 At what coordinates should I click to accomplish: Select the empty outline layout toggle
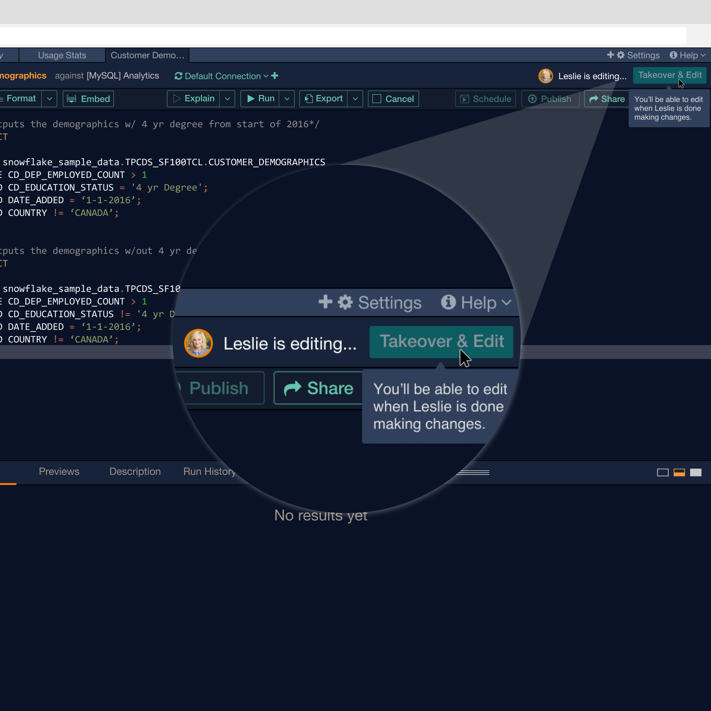click(663, 472)
